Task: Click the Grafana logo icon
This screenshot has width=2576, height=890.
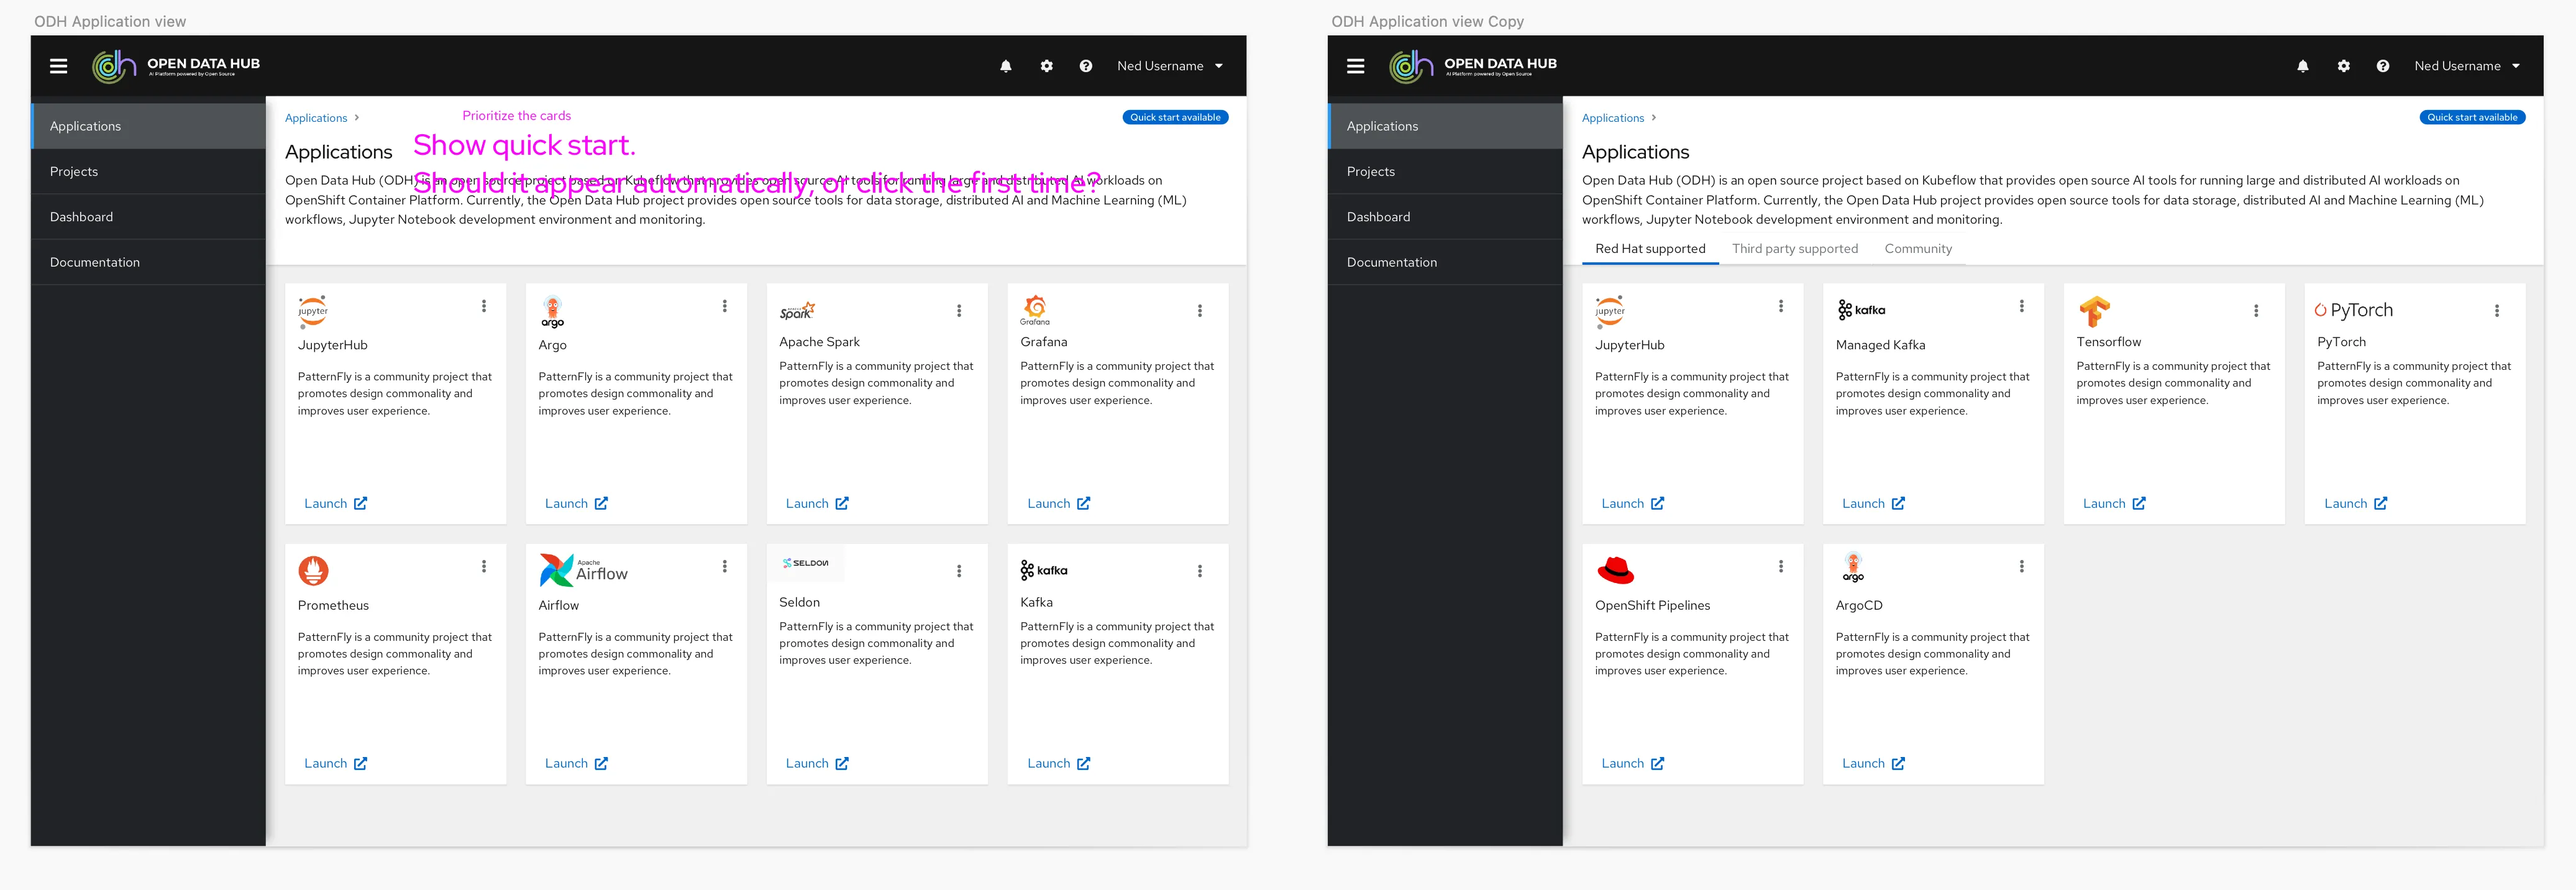Action: click(1035, 310)
